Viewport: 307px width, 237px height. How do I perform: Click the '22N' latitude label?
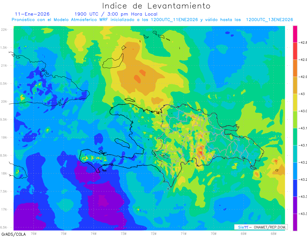[4, 30]
